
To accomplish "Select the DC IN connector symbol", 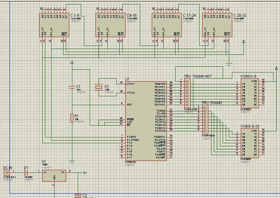I will [x=7, y=172].
